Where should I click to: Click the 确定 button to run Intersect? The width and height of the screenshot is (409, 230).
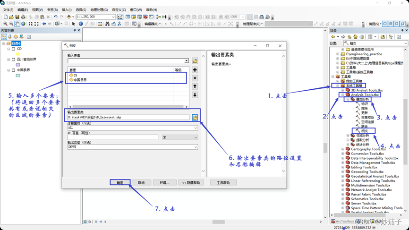point(120,183)
